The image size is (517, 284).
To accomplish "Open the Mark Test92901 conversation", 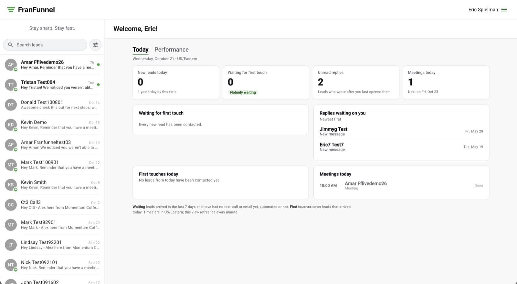I will point(52,225).
